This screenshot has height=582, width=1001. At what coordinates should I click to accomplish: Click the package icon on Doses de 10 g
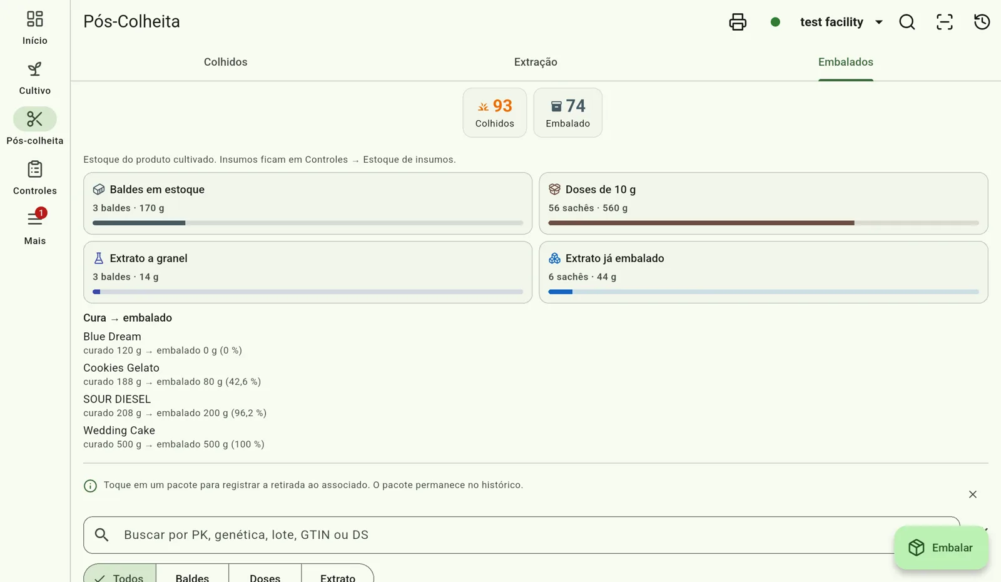click(554, 190)
